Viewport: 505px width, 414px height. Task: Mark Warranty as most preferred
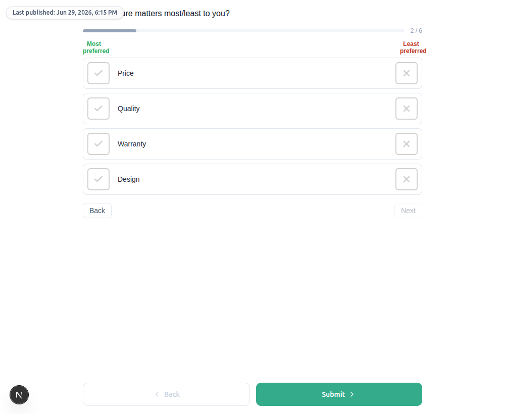pos(98,144)
